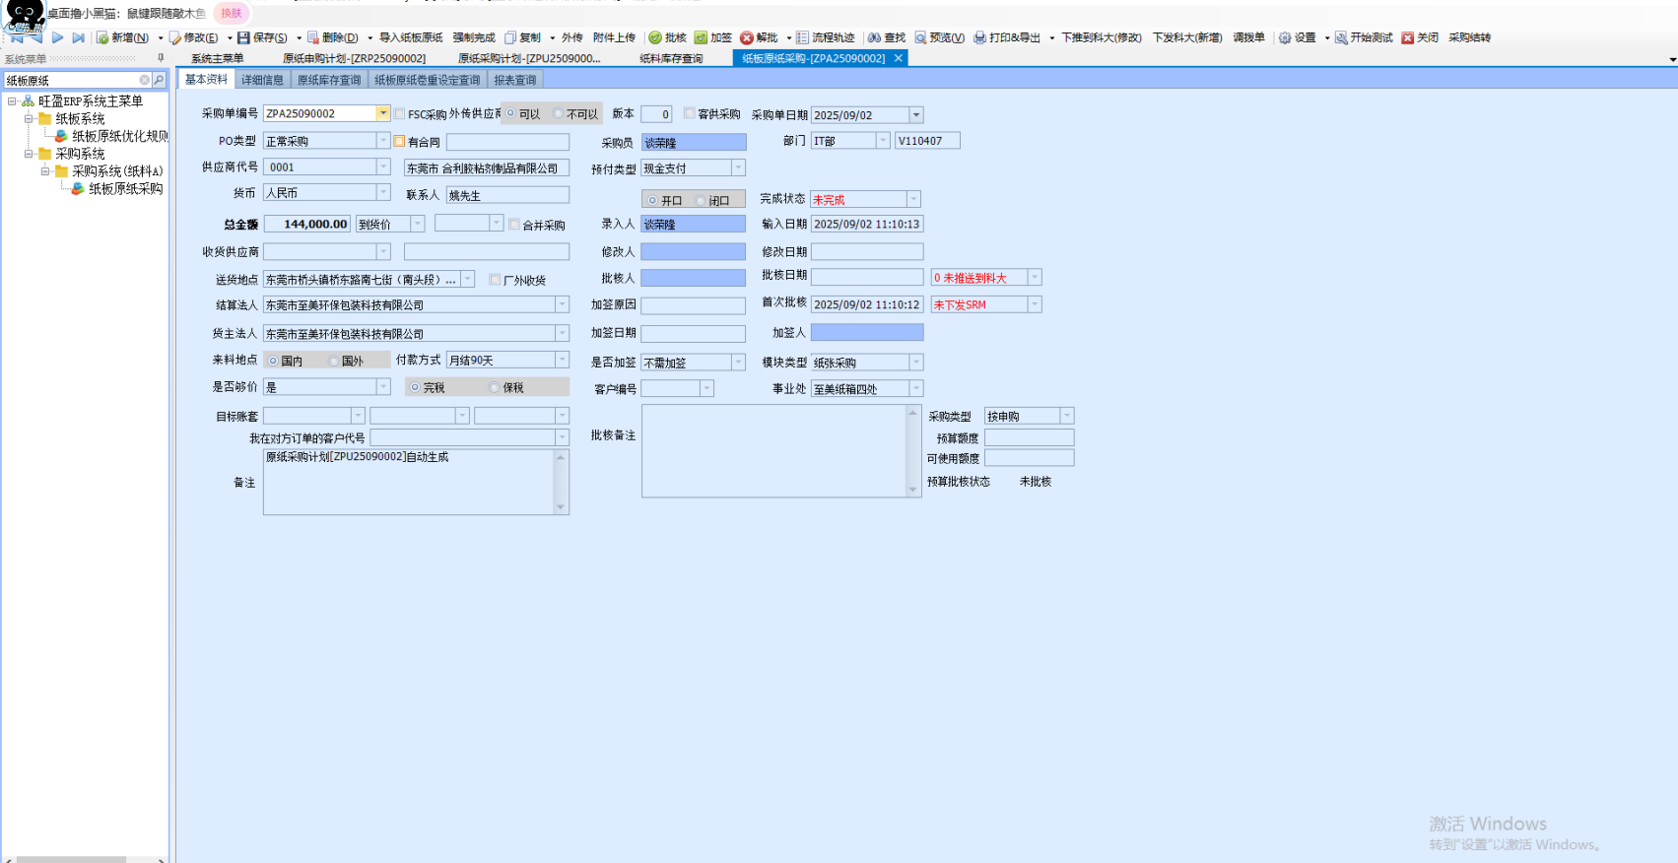Open the tab list arrow at far right

click(1672, 60)
